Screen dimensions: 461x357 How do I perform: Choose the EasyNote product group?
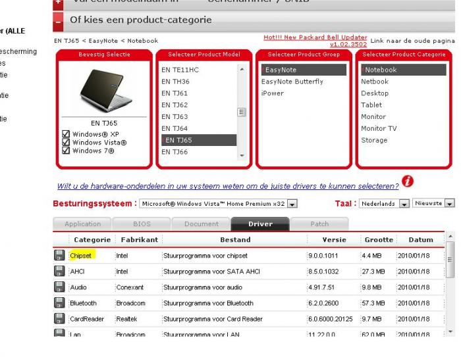(x=304, y=70)
